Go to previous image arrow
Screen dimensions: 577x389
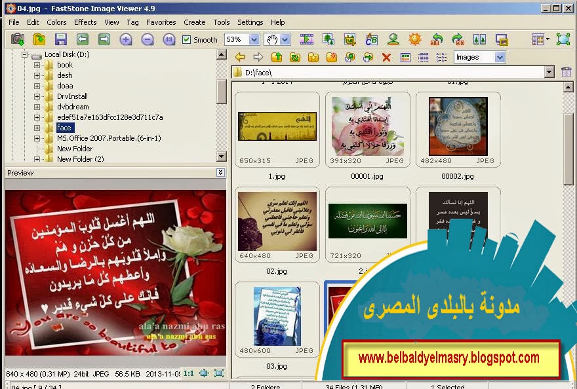point(83,39)
